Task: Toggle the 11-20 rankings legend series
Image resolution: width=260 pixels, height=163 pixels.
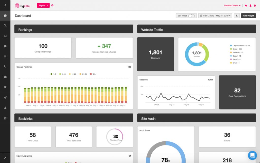Action: (73, 74)
